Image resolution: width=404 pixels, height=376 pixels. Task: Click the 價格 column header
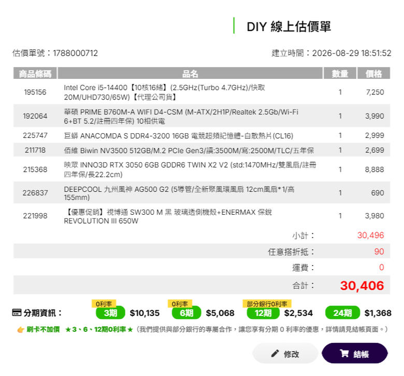click(x=373, y=73)
